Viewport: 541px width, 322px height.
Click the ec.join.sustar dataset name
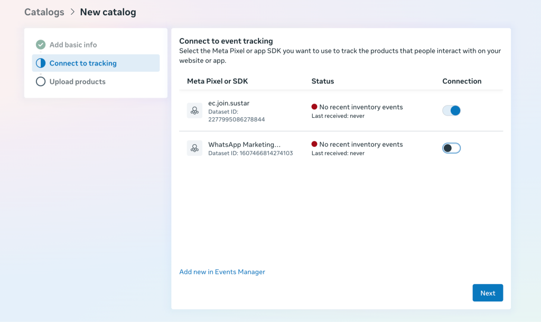point(229,103)
